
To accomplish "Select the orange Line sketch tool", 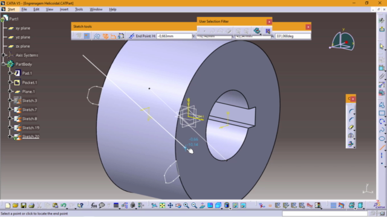I will click(x=382, y=147).
